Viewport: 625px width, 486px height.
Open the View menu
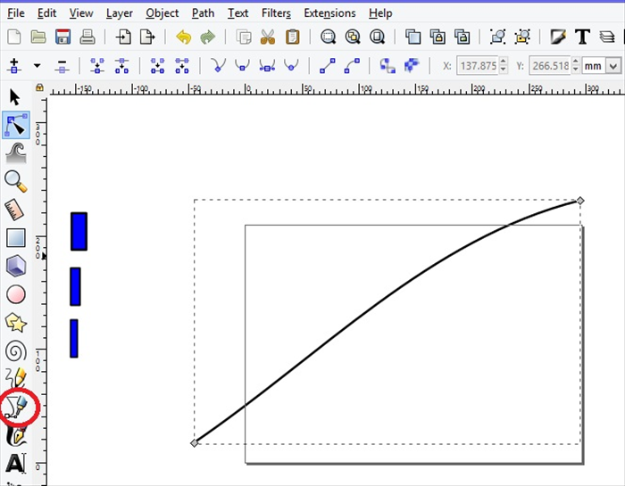[x=81, y=13]
